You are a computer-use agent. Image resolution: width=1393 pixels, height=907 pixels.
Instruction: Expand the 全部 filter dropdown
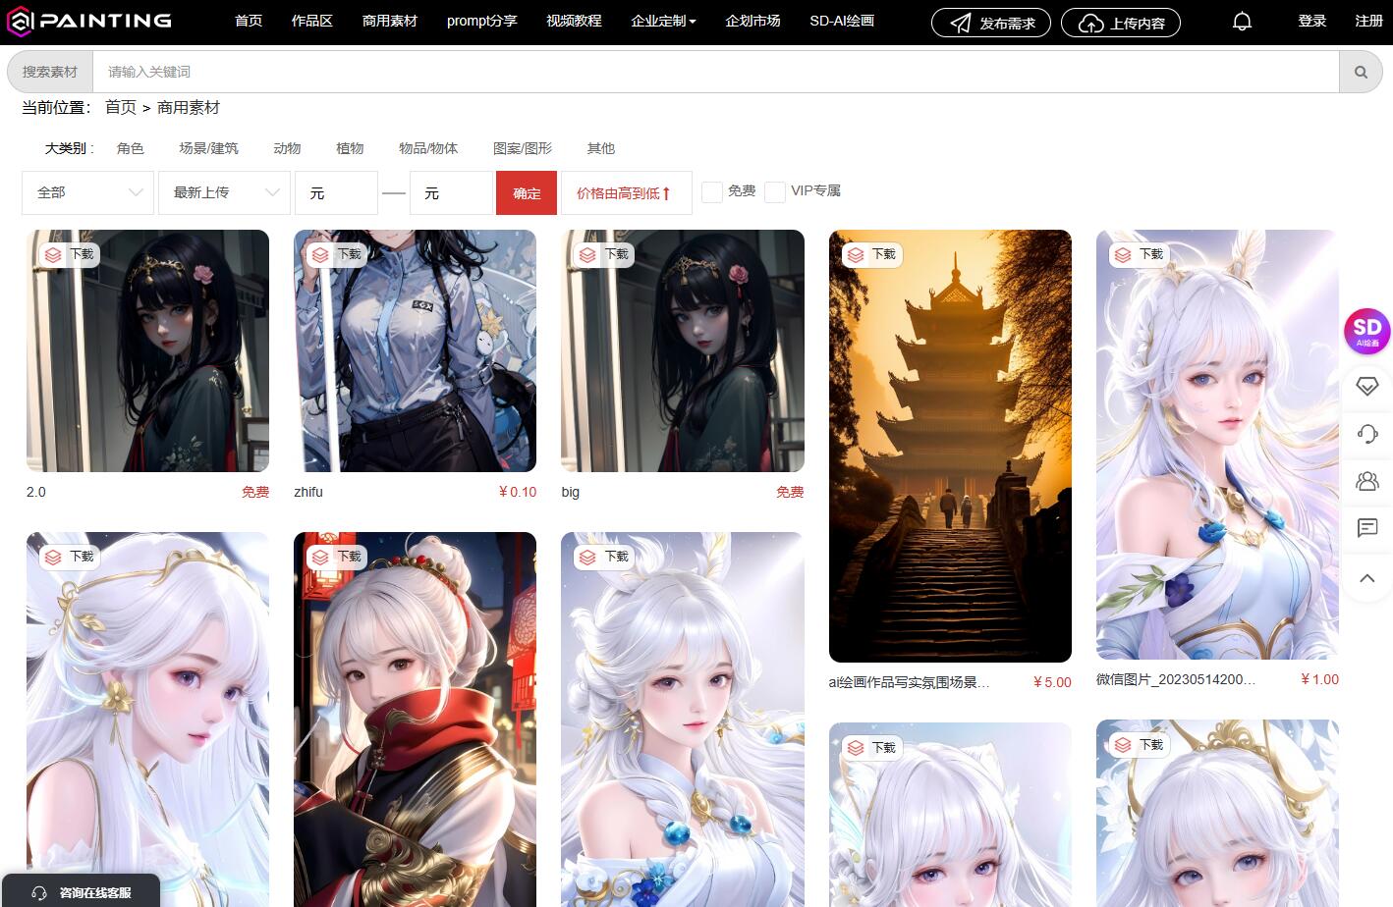86,192
